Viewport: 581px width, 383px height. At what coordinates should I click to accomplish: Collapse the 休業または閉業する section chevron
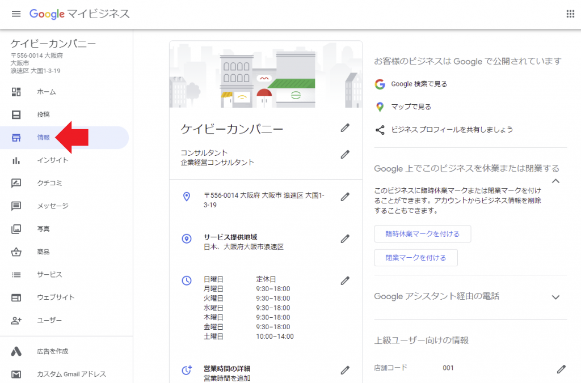click(x=555, y=181)
